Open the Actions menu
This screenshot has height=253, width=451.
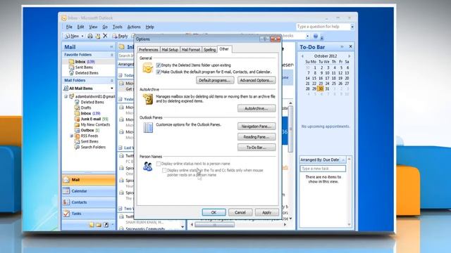point(134,27)
